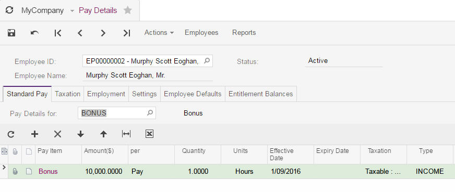The height and width of the screenshot is (192, 455).
Task: Open the Employee ID lookup selector
Action: [207, 61]
